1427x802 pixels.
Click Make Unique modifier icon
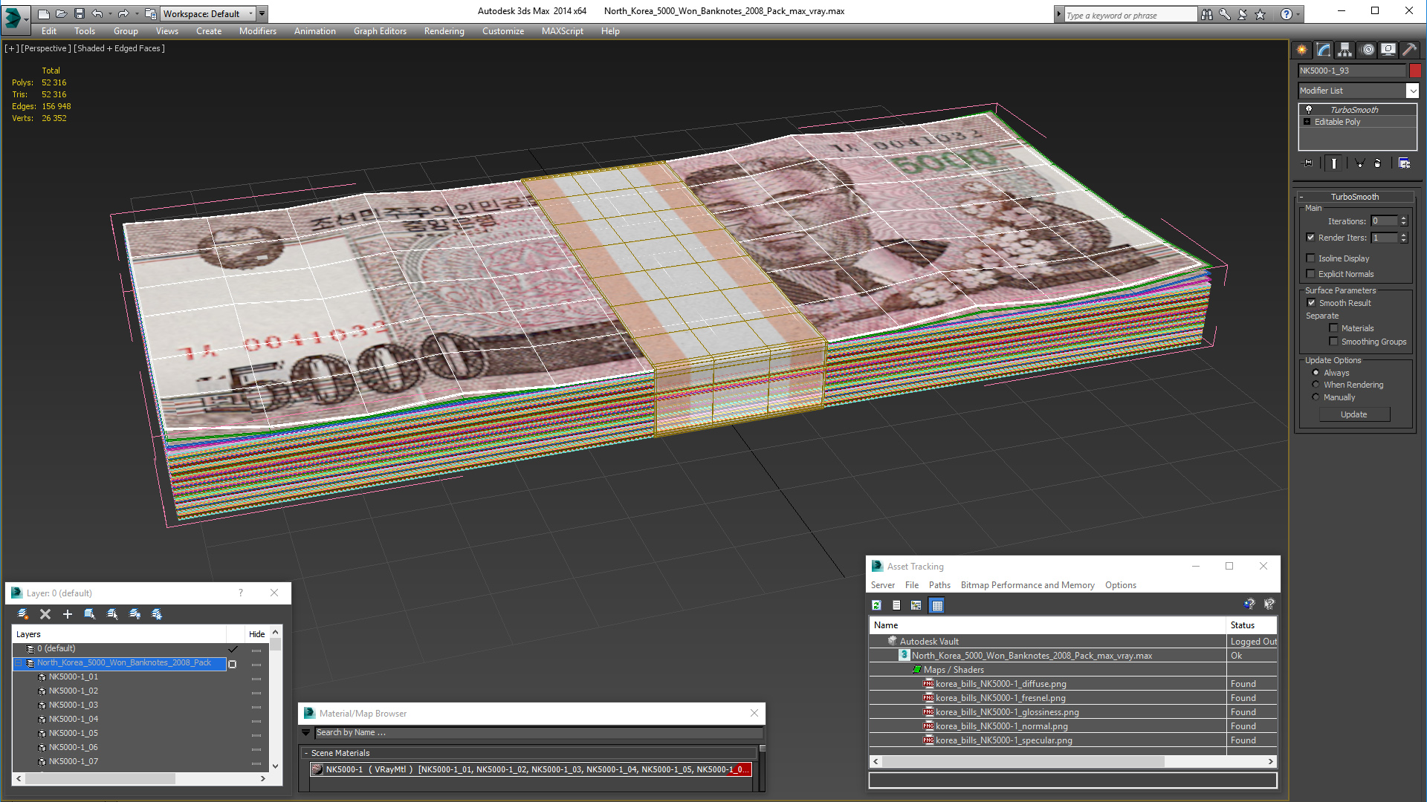(1359, 163)
